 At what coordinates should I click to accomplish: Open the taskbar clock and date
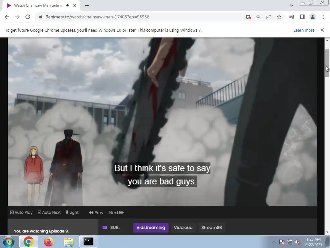[314, 242]
